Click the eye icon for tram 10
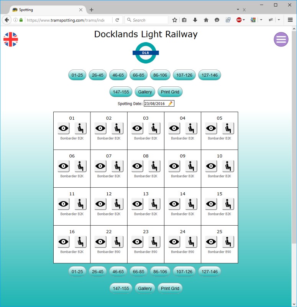This screenshot has height=307, width=297. 211,166
